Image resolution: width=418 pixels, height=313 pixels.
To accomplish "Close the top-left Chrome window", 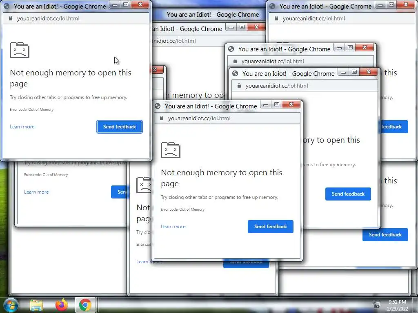I will 140,5.
